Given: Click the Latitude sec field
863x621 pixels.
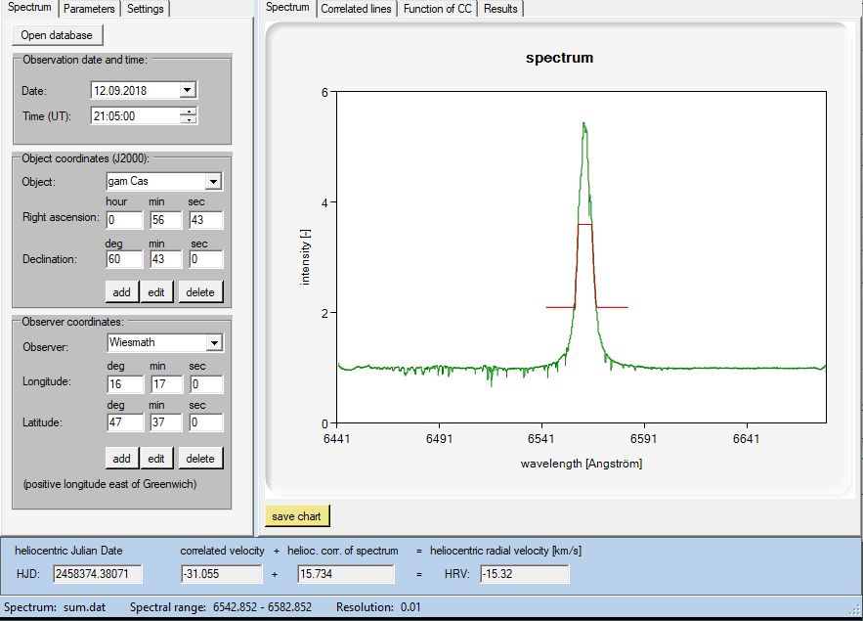Looking at the screenshot, I should pyautogui.click(x=206, y=422).
